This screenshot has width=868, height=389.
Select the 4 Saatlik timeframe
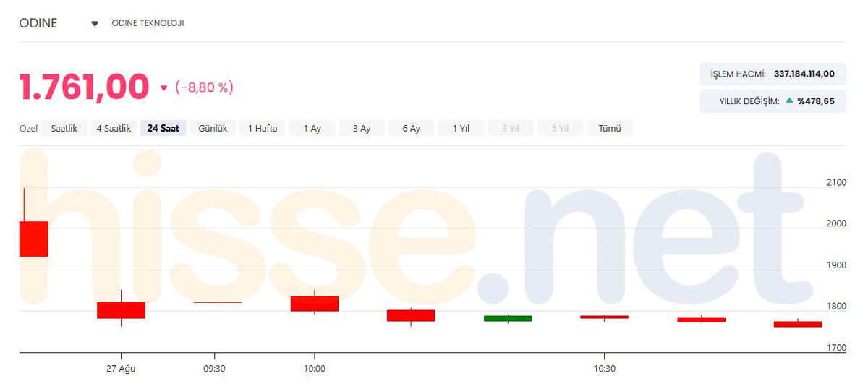point(114,128)
